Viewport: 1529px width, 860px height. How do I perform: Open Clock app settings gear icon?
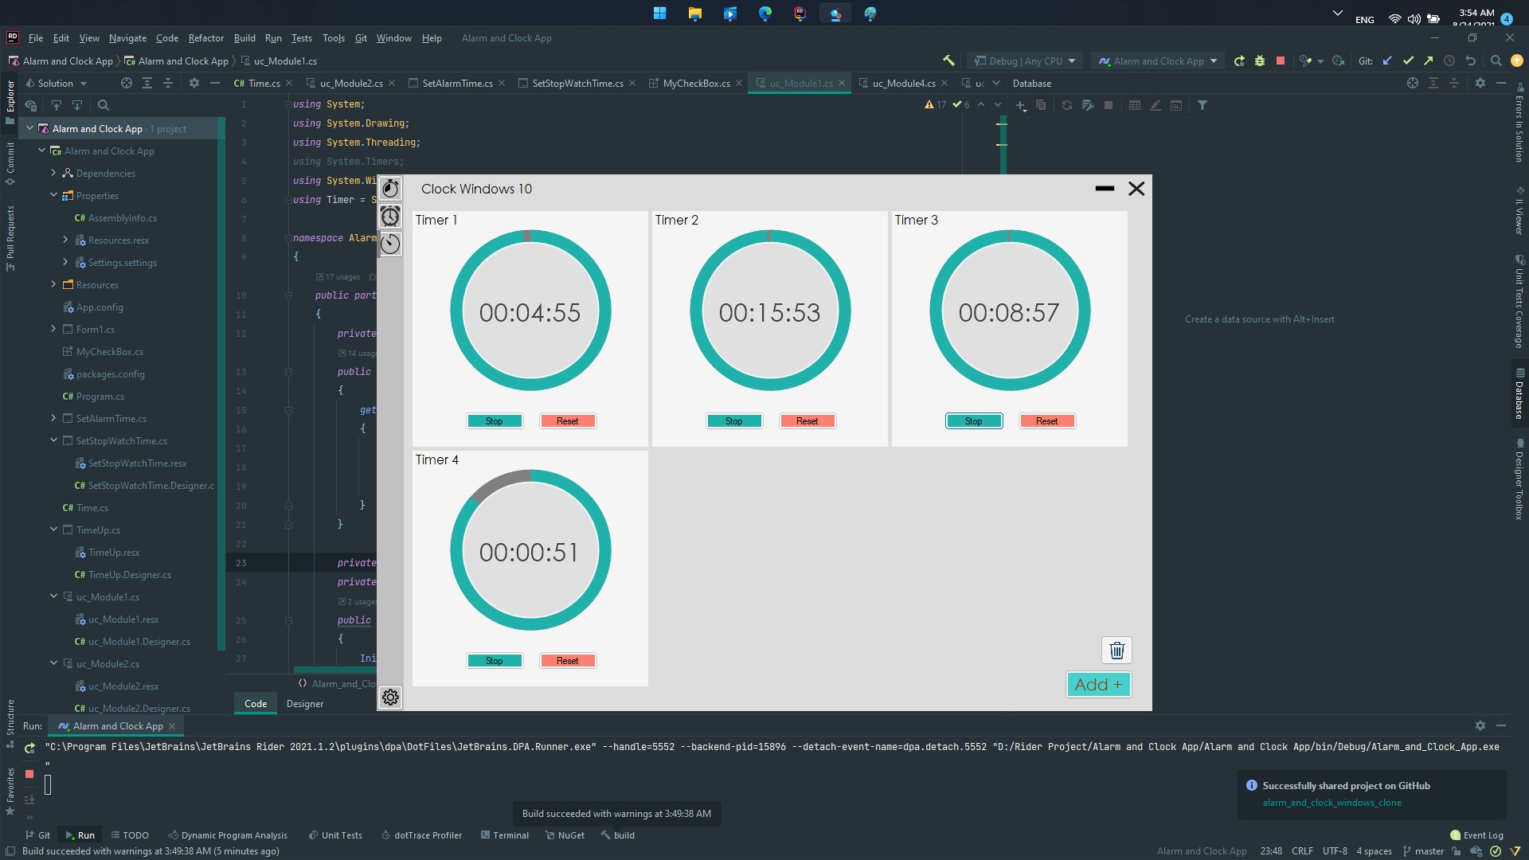(x=390, y=698)
